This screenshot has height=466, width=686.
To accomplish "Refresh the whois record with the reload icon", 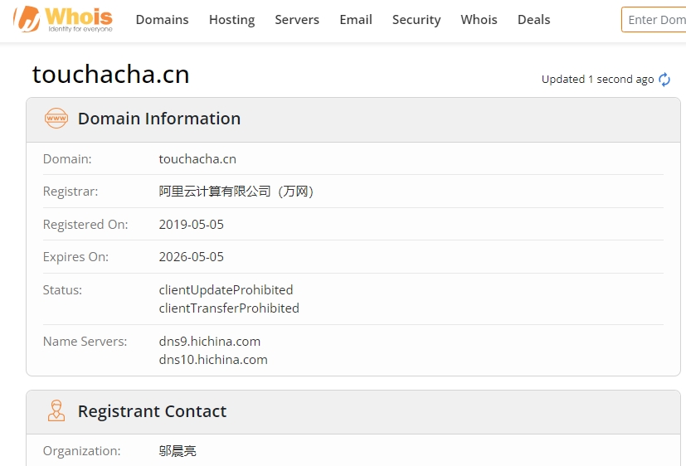I will tap(664, 80).
